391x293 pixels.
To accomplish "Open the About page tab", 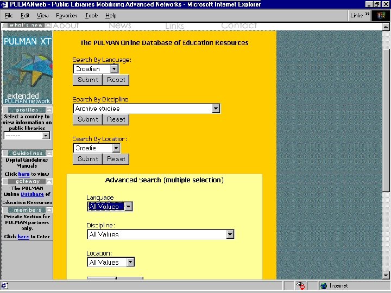I will (66, 26).
